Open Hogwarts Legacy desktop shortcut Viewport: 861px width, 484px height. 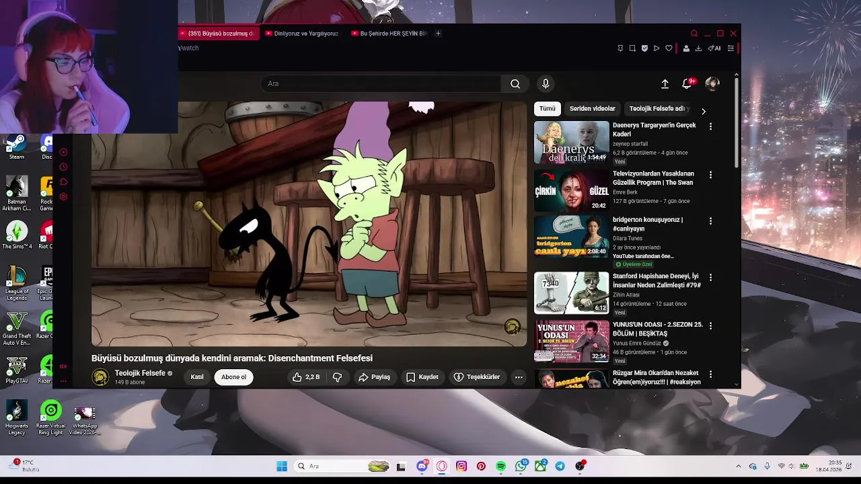pyautogui.click(x=17, y=417)
